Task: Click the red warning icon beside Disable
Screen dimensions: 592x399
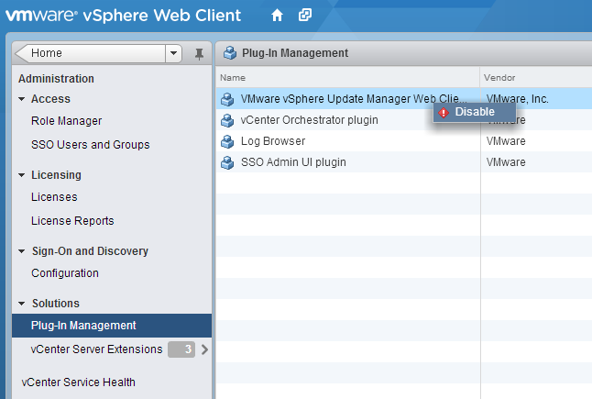Action: pyautogui.click(x=444, y=112)
